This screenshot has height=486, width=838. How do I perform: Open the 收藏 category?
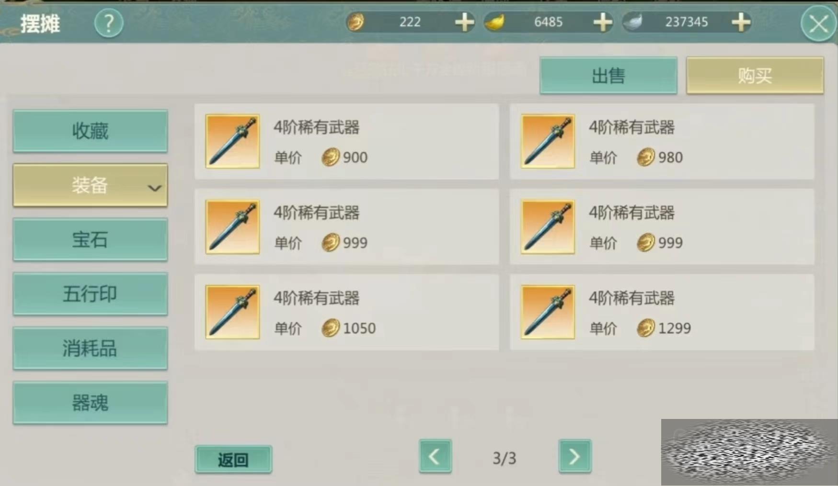coord(90,131)
